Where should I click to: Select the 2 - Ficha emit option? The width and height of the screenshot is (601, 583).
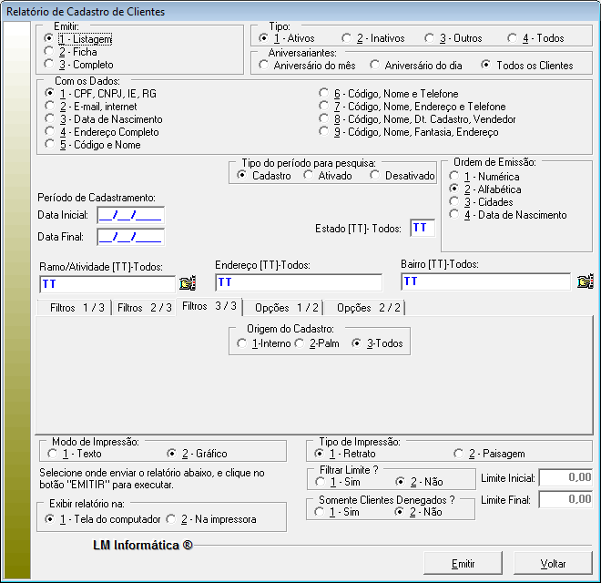50,52
